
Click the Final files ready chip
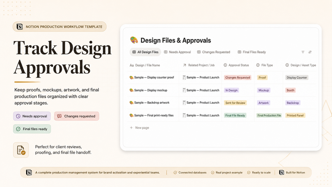click(32, 129)
